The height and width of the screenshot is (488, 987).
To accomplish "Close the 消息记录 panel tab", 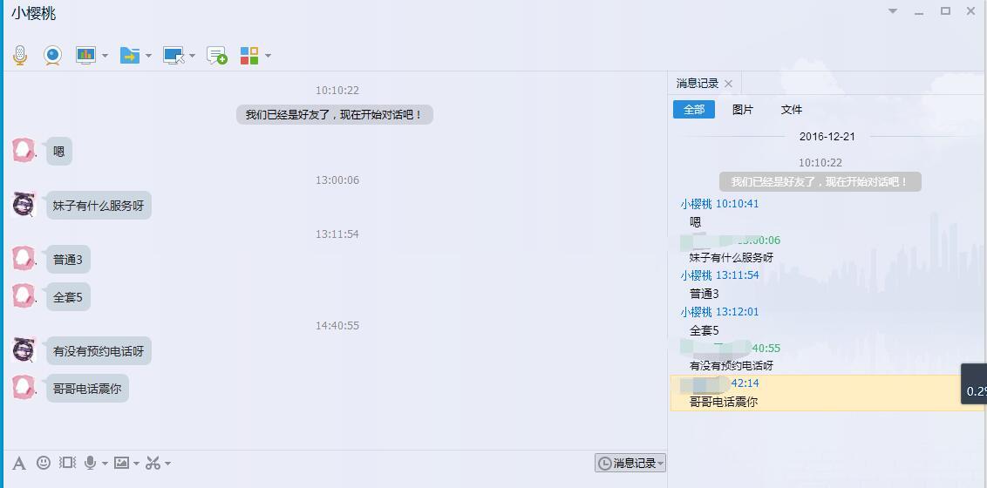I will pos(728,84).
